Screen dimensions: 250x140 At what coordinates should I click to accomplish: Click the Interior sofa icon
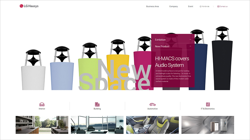pos(42,104)
